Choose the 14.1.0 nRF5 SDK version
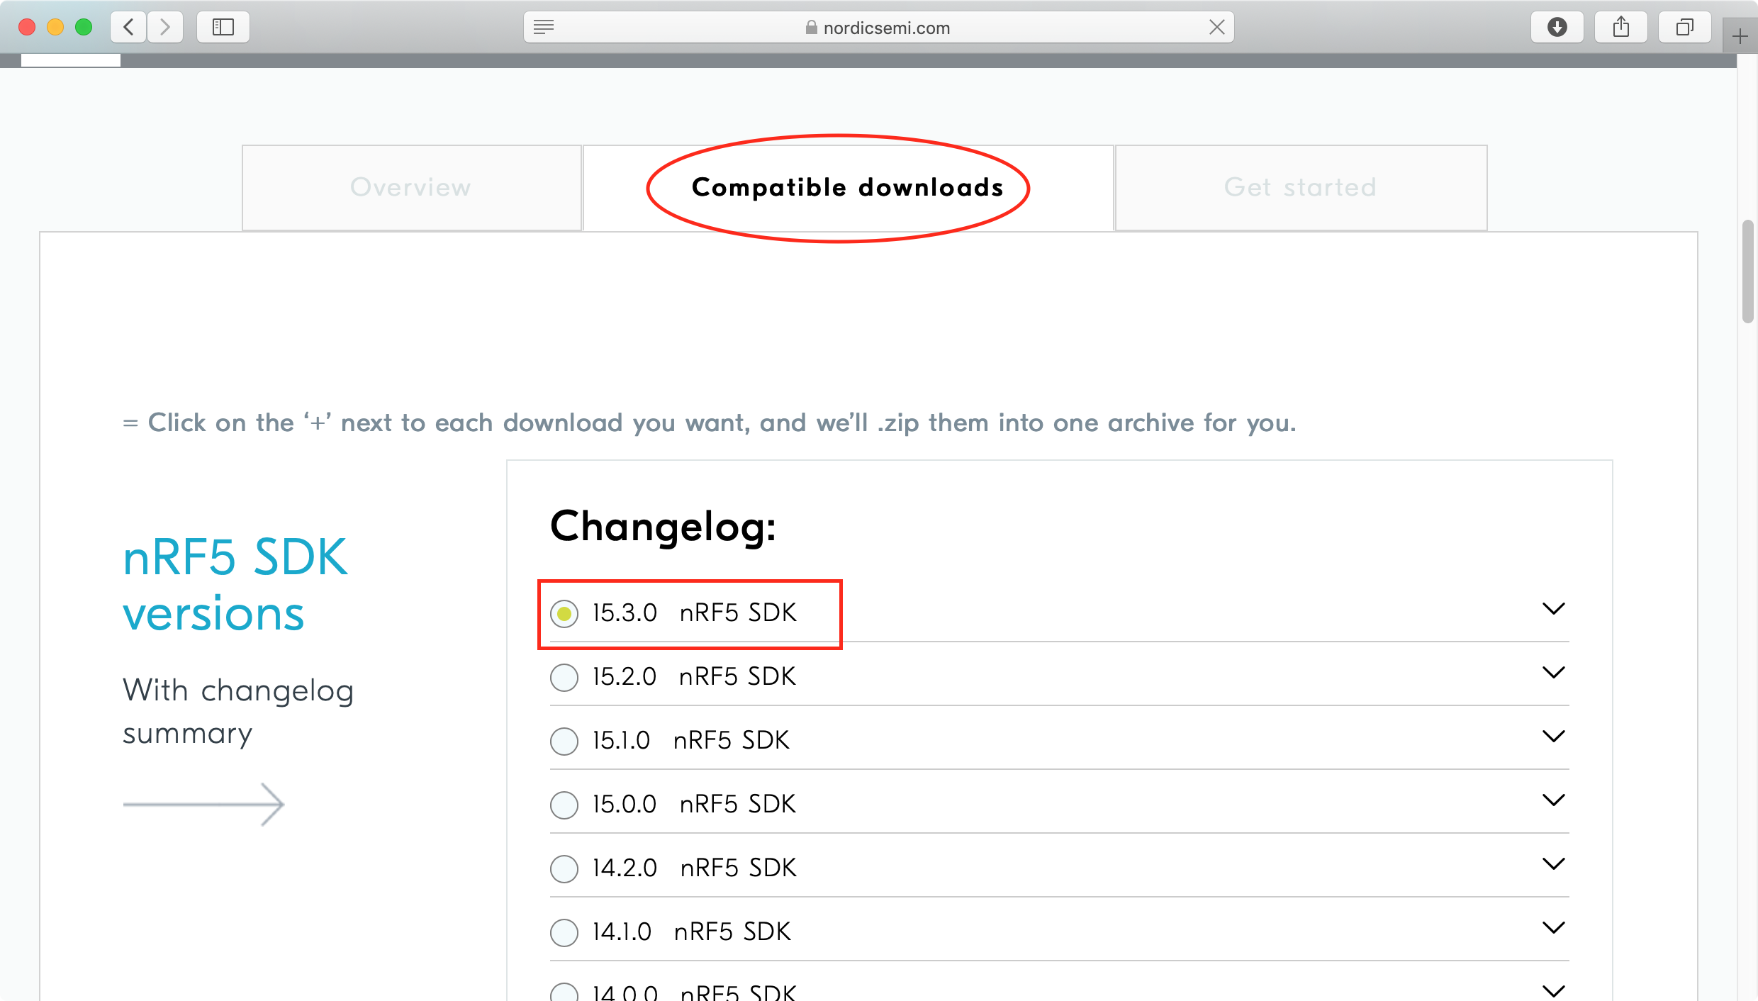The width and height of the screenshot is (1758, 1001). tap(564, 933)
